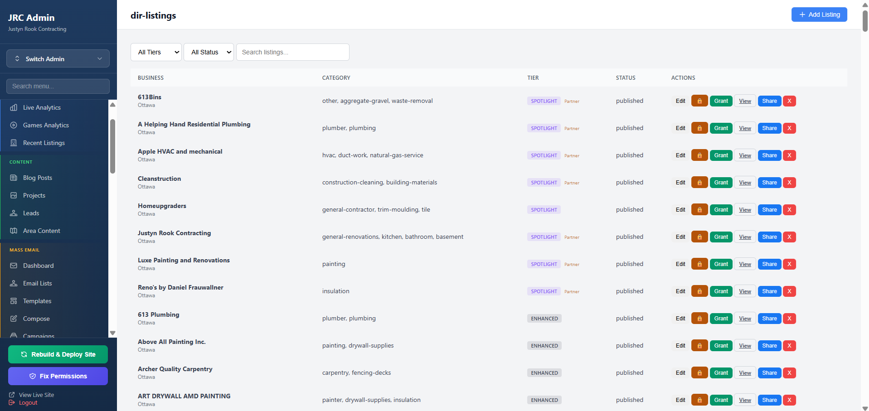
Task: Select the Games Analytics play icon
Action: pos(15,125)
